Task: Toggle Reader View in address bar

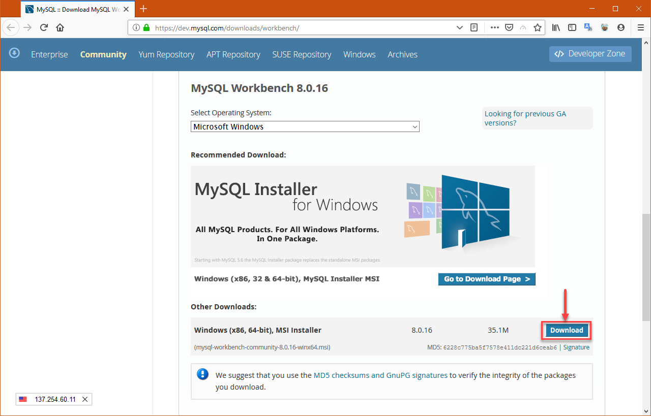Action: point(474,27)
